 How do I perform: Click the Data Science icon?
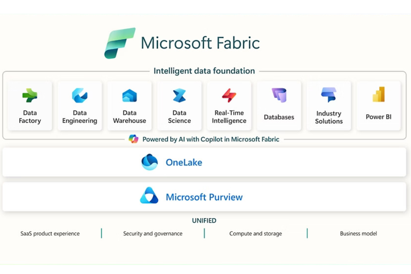tap(179, 95)
